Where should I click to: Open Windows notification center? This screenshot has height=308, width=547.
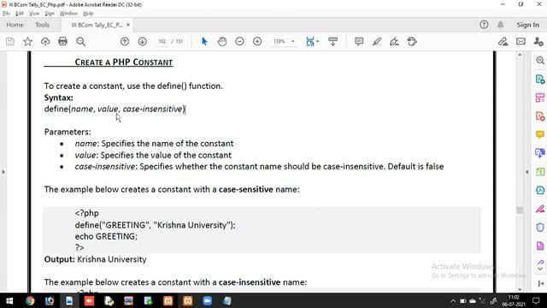coord(536,300)
